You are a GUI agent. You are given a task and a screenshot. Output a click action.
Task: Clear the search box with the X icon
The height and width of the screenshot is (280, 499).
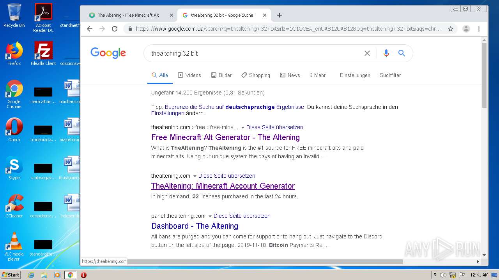tap(367, 53)
